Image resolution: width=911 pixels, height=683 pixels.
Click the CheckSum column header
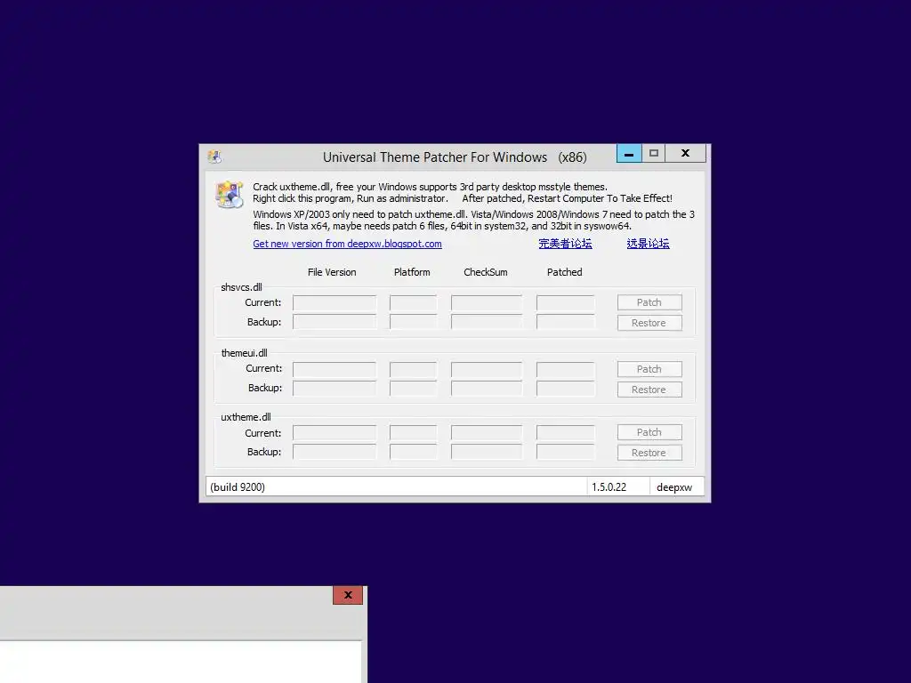pos(486,272)
